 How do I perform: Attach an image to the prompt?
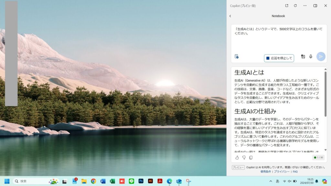303,57
